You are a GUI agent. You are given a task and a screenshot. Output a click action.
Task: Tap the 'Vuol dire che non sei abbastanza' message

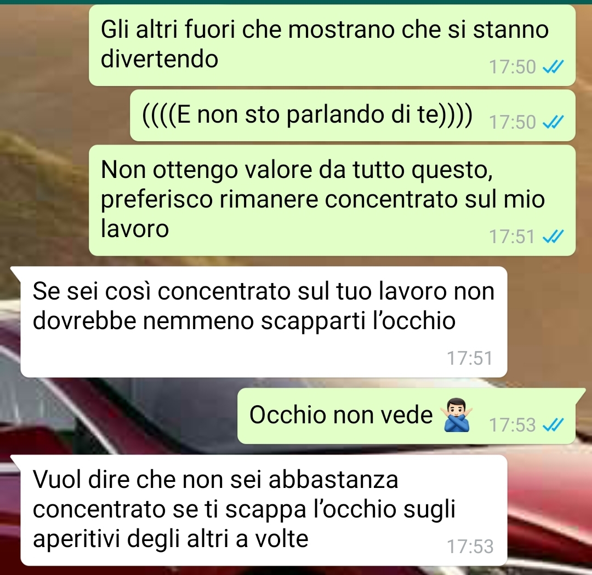point(264,510)
